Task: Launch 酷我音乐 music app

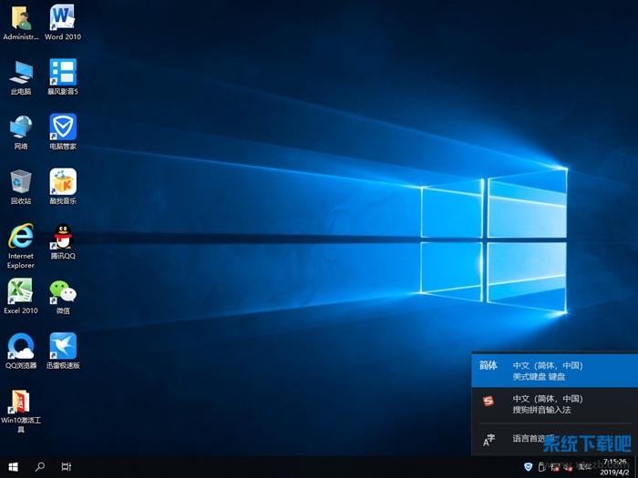Action: [63, 182]
